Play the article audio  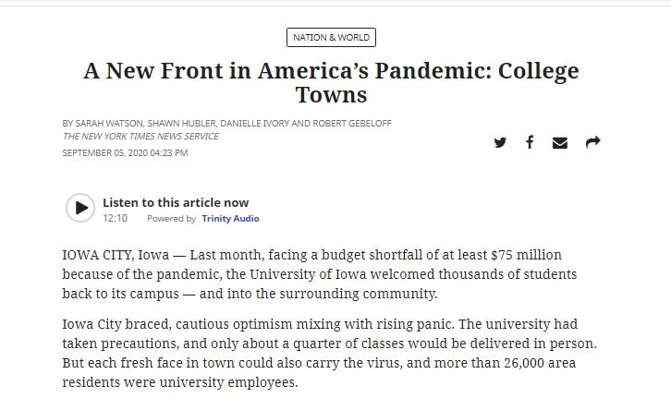click(x=80, y=208)
